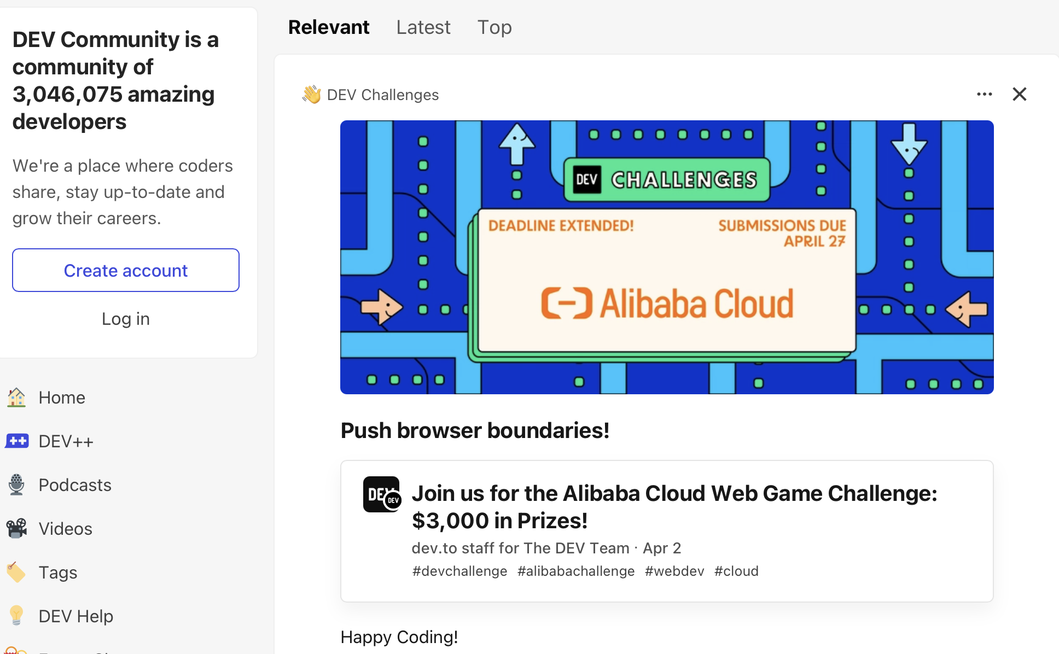Viewport: 1059px width, 654px height.
Task: Click the 'DEV Community is a community' heading
Action: tap(115, 80)
